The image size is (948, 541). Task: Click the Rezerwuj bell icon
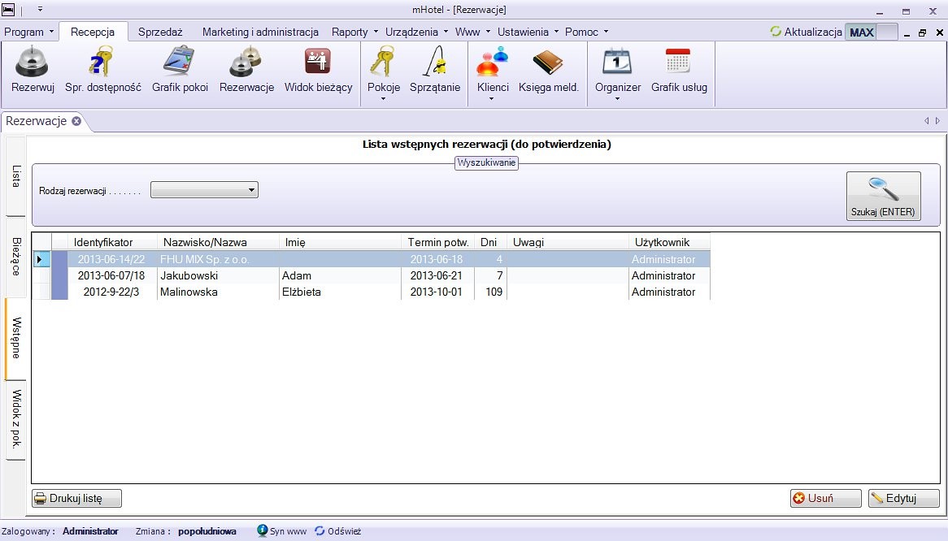coord(33,62)
